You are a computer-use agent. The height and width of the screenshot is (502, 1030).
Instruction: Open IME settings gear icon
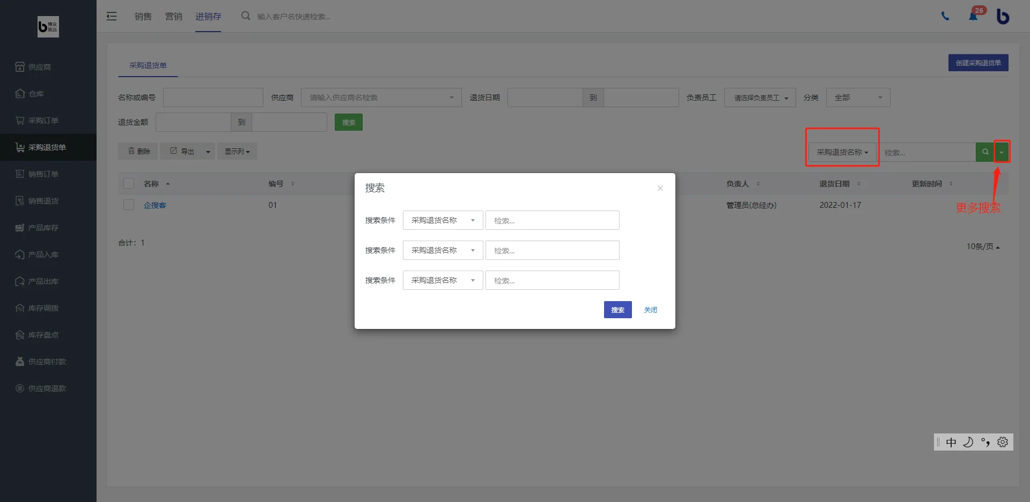(x=1003, y=442)
